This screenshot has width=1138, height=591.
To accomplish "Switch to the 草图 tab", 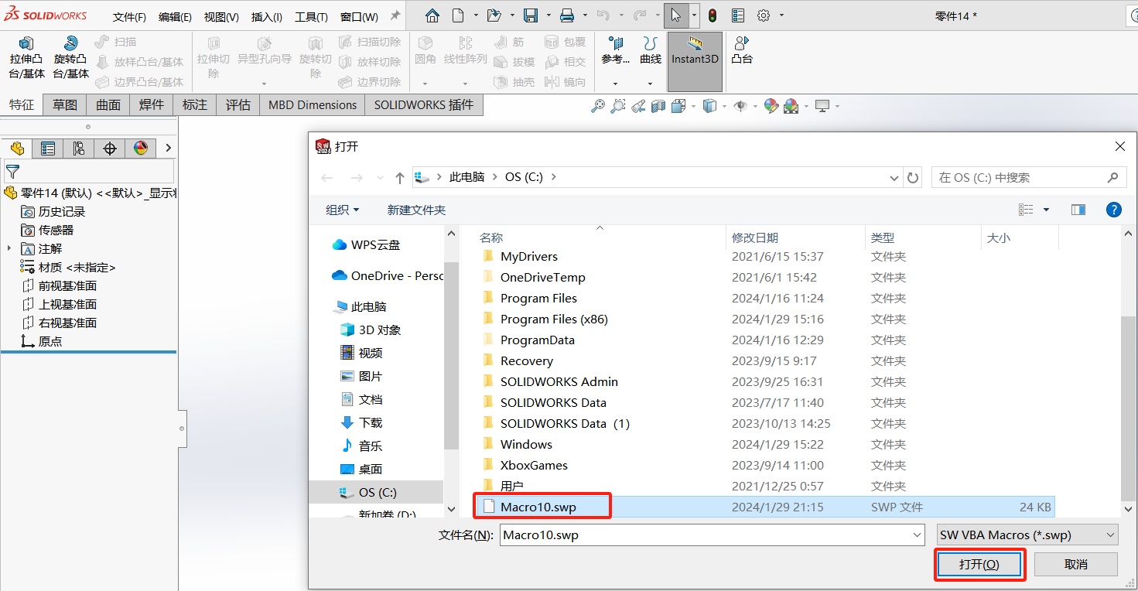I will [64, 104].
